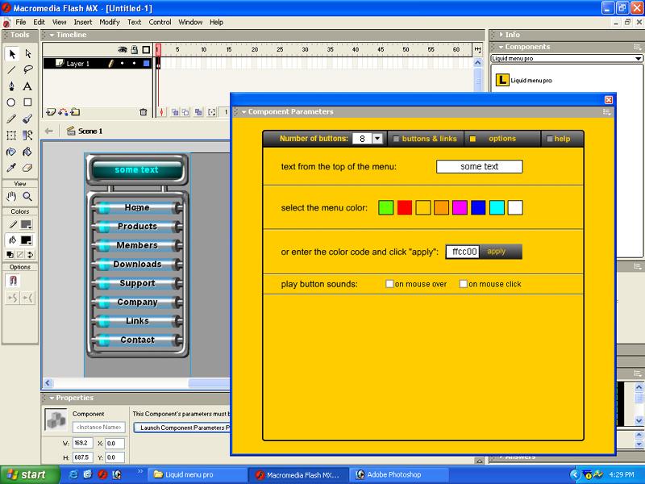Image resolution: width=645 pixels, height=484 pixels.
Task: Click the Swap Colors icon
Action: pos(30,255)
